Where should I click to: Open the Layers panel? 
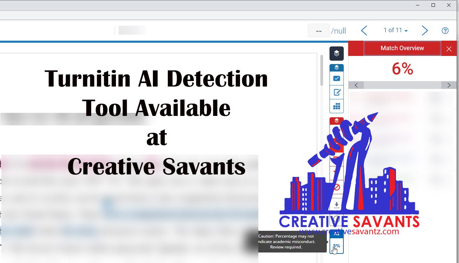(x=336, y=53)
